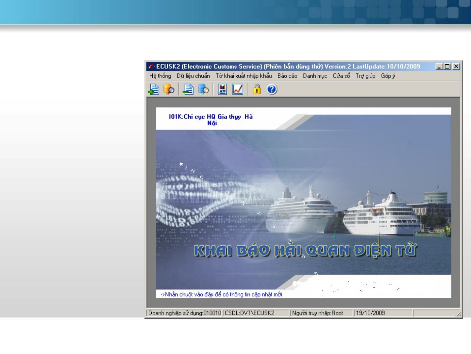
Task: Click the 'Nhấn chuột vào đây' update link
Action: pos(221,294)
